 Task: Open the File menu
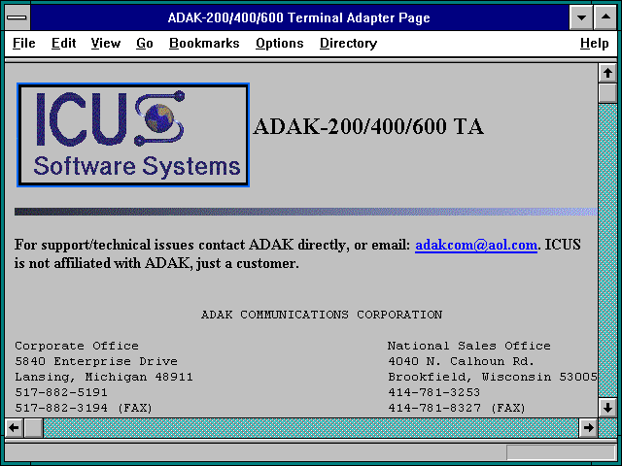coord(23,43)
